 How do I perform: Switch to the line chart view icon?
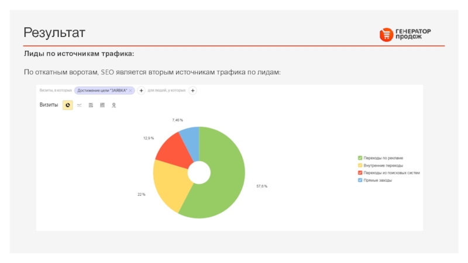pyautogui.click(x=79, y=105)
